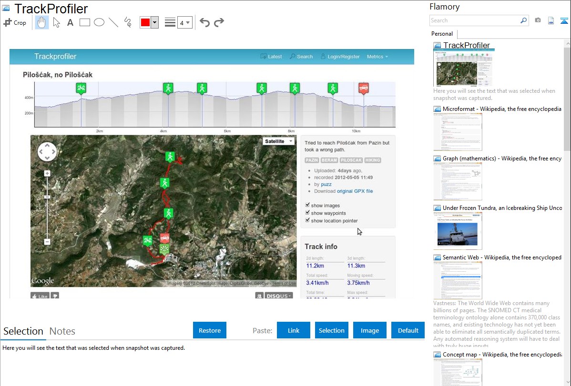
Task: Pick the rectangle drawing tool
Action: 84,22
